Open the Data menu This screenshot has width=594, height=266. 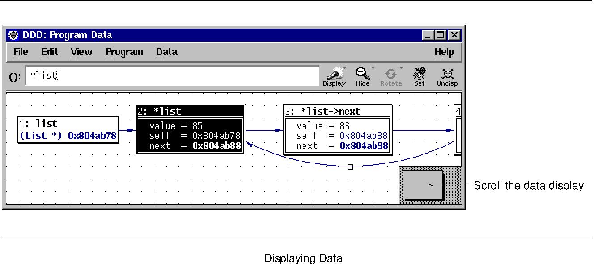(x=166, y=52)
